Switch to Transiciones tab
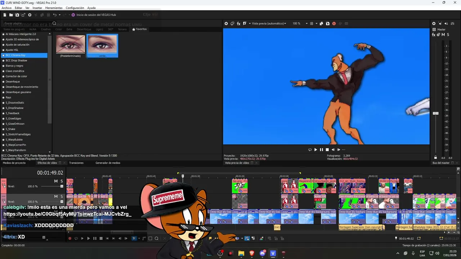 pos(76,163)
